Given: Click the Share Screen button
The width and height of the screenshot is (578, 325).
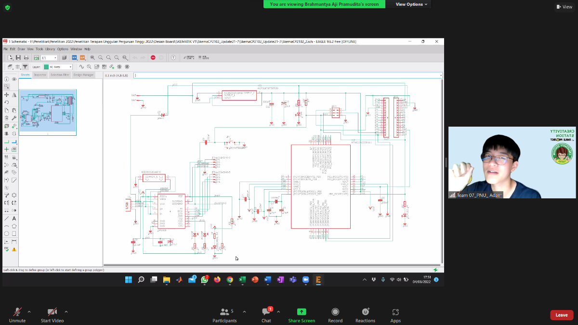Looking at the screenshot, I should coord(302,315).
